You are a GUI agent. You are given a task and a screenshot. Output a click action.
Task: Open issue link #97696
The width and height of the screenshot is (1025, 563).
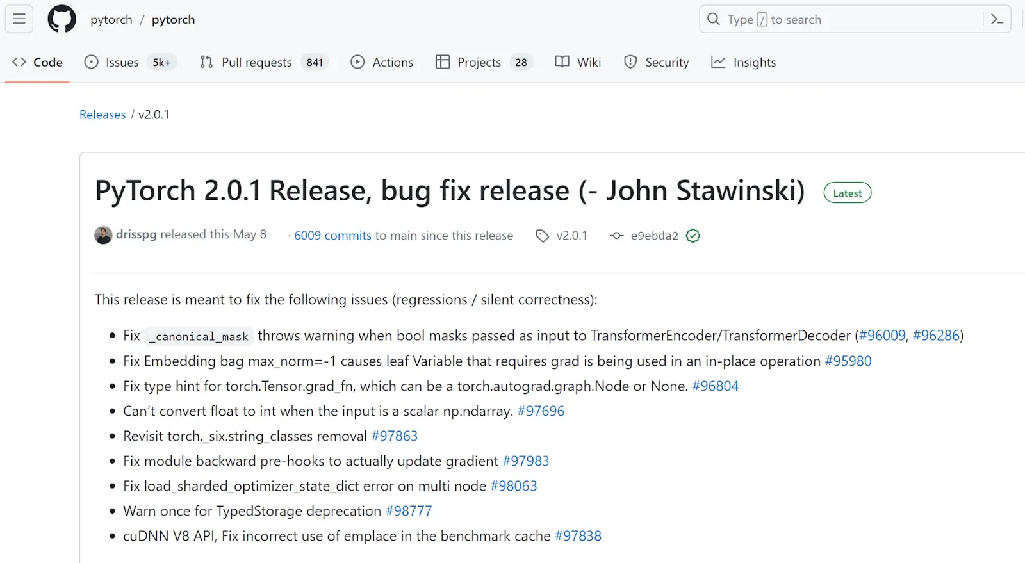tap(541, 411)
